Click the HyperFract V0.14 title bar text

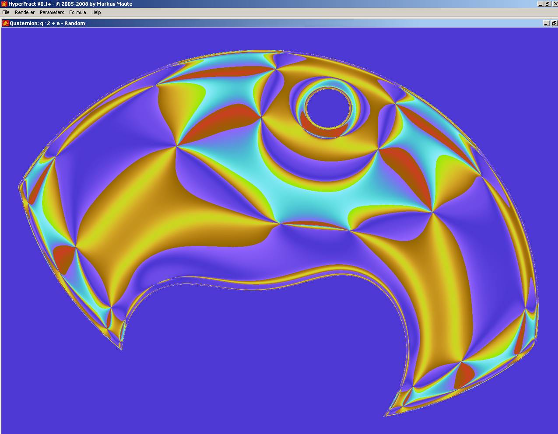pos(70,4)
